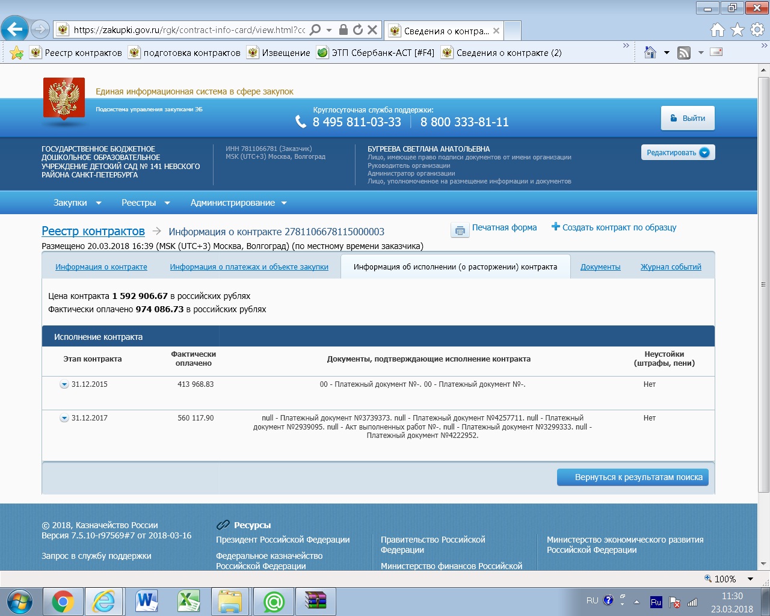
Task: Open the Favorites star icon at top right
Action: pos(738,29)
